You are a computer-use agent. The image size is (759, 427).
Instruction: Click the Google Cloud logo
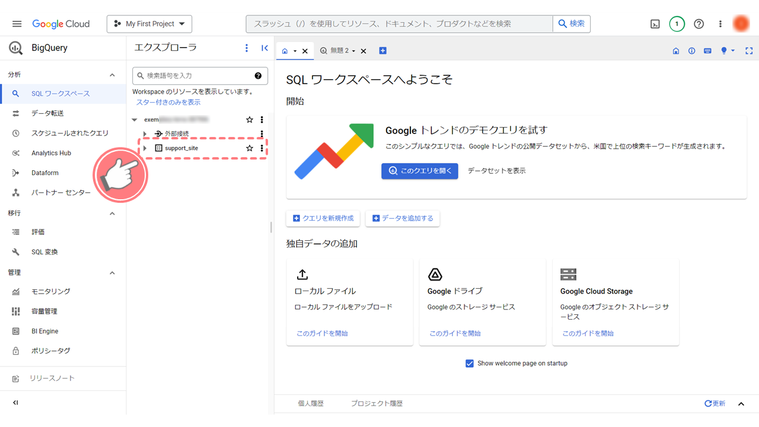click(x=61, y=24)
